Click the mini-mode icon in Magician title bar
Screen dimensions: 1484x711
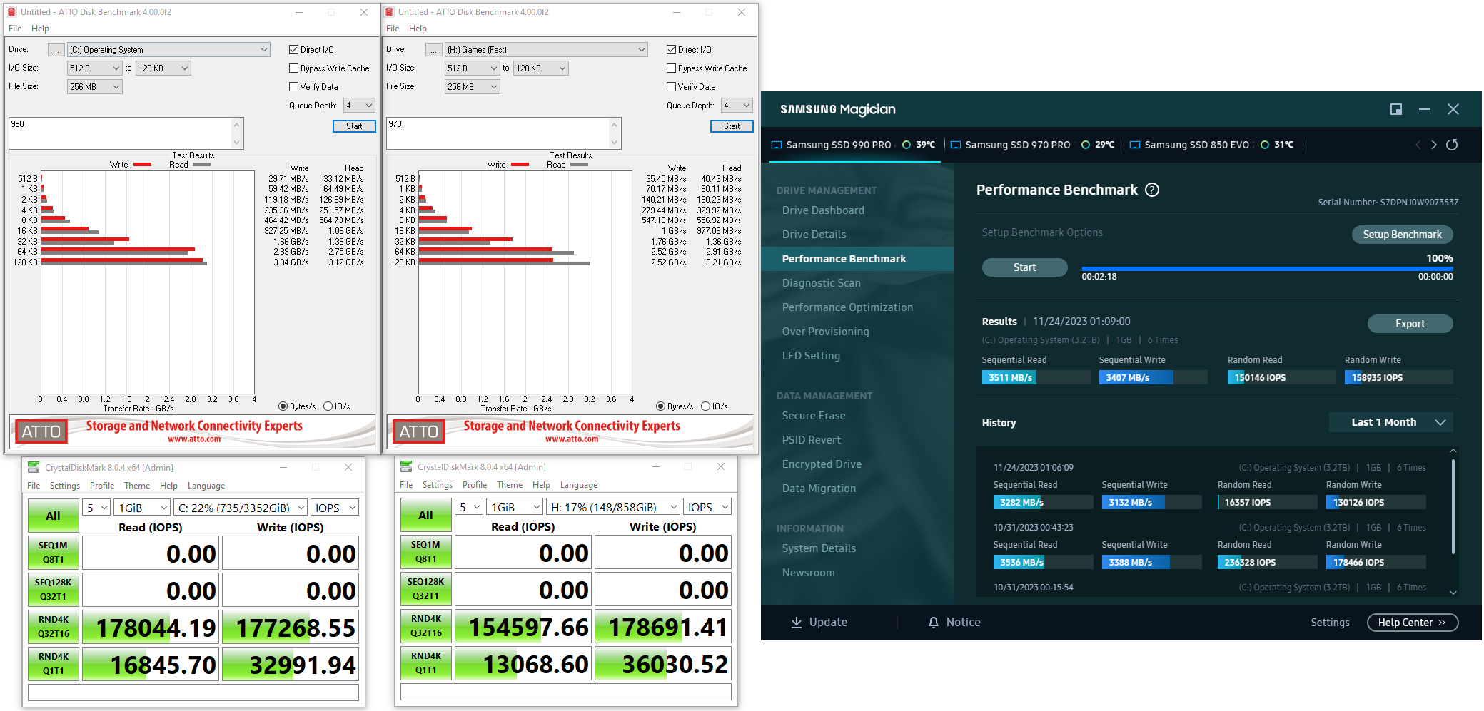1396,109
